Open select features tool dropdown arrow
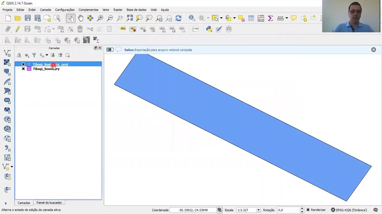This screenshot has width=382, height=214. [x=221, y=18]
